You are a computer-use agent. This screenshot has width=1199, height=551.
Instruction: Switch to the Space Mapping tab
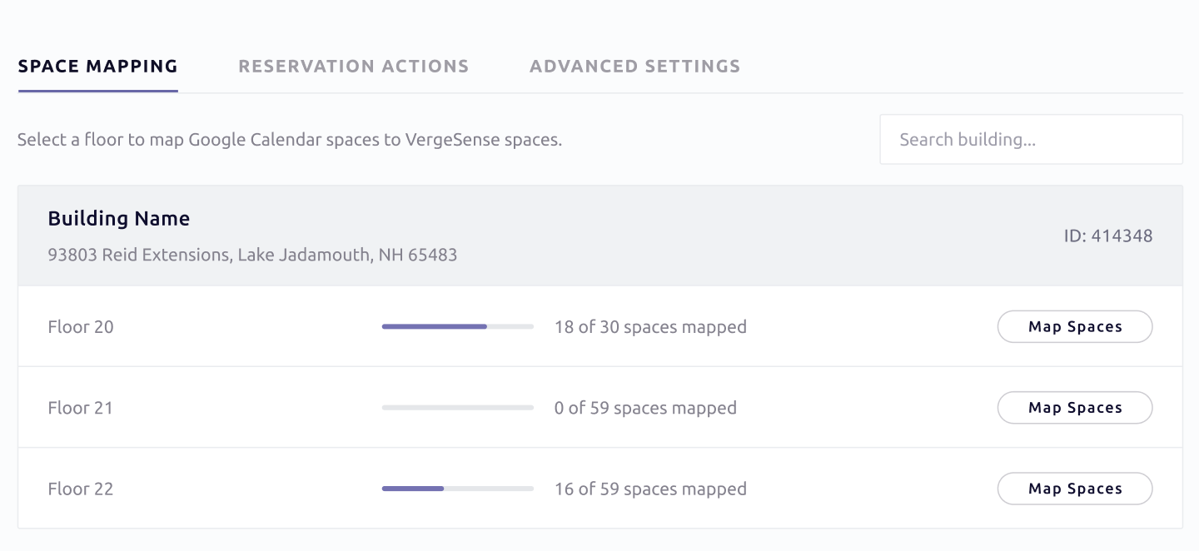click(x=97, y=67)
